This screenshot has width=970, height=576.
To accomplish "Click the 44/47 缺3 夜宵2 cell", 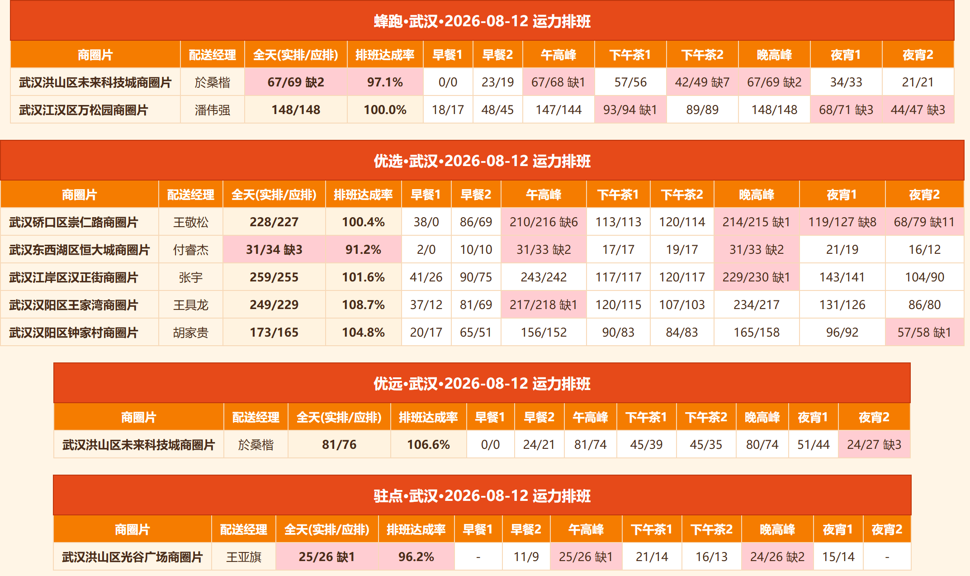I will [x=918, y=110].
